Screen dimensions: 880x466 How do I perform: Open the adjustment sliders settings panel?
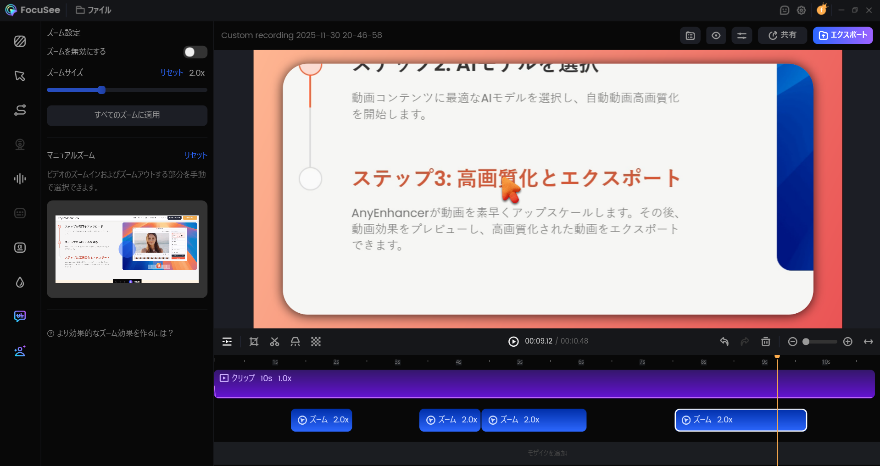pyautogui.click(x=741, y=35)
